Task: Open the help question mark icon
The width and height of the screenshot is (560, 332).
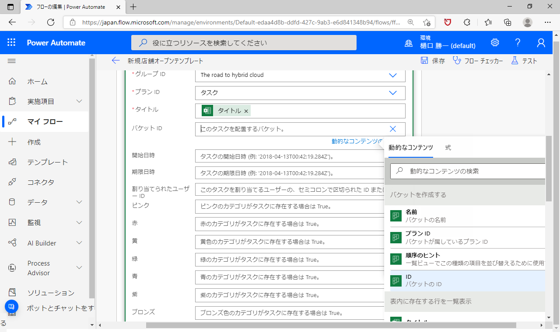Action: pyautogui.click(x=518, y=42)
